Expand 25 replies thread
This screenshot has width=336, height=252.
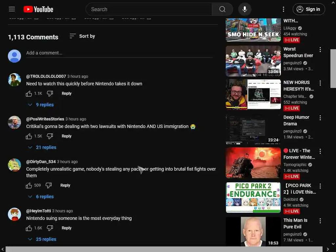point(42,239)
